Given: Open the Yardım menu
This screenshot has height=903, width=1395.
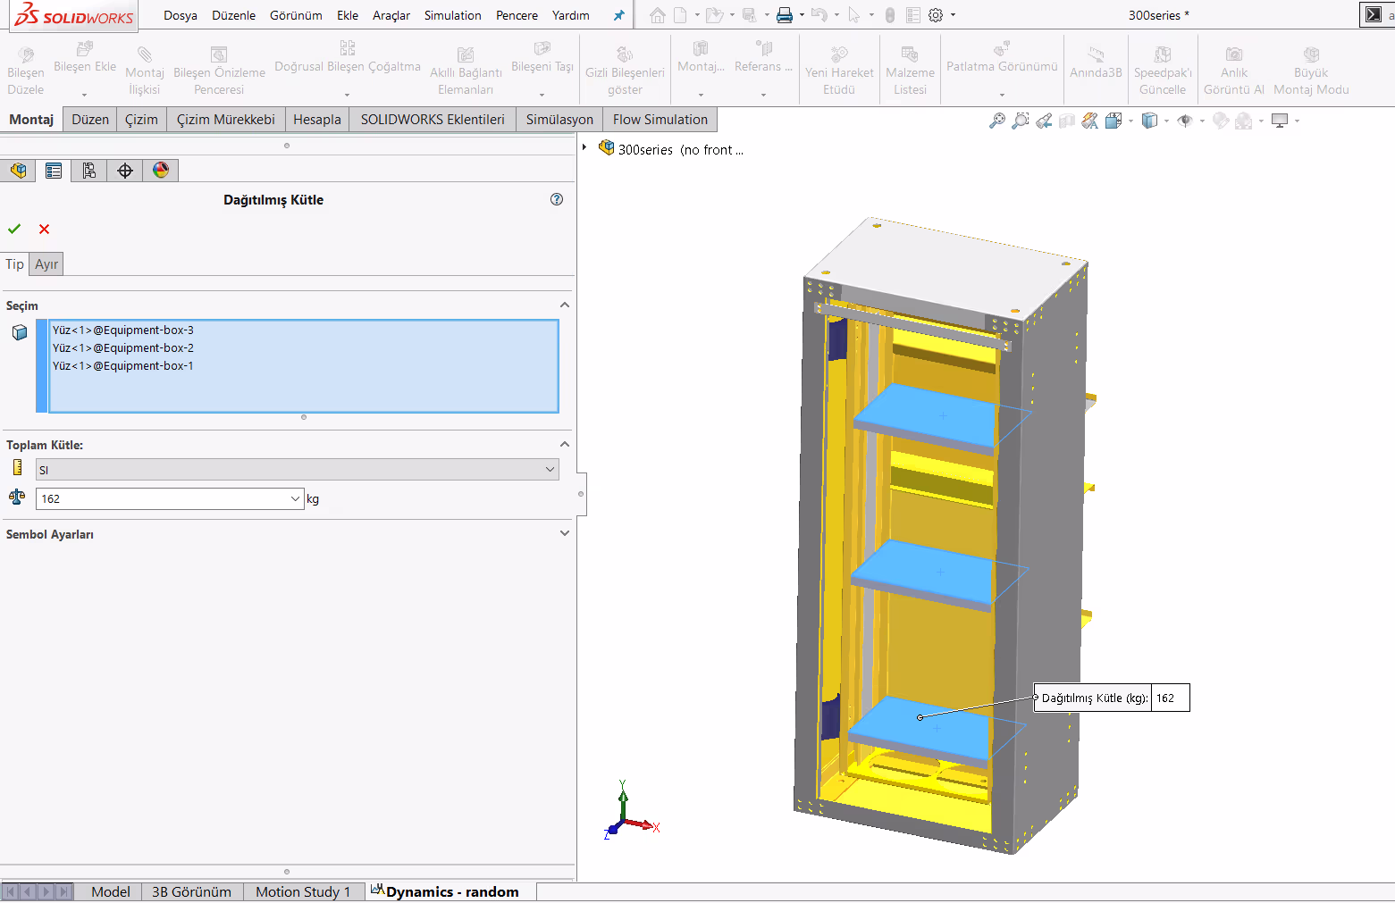Looking at the screenshot, I should [x=571, y=15].
